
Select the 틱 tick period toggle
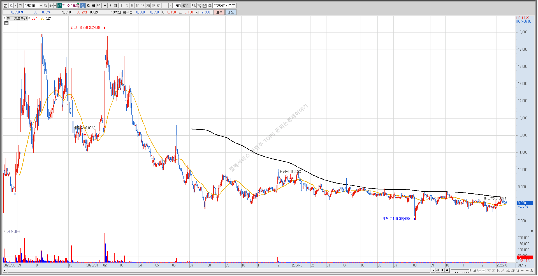tap(115, 6)
